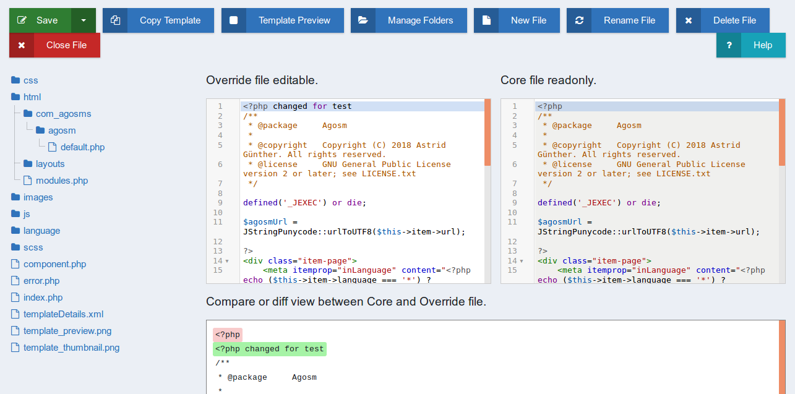Open the default.php file

coord(82,147)
